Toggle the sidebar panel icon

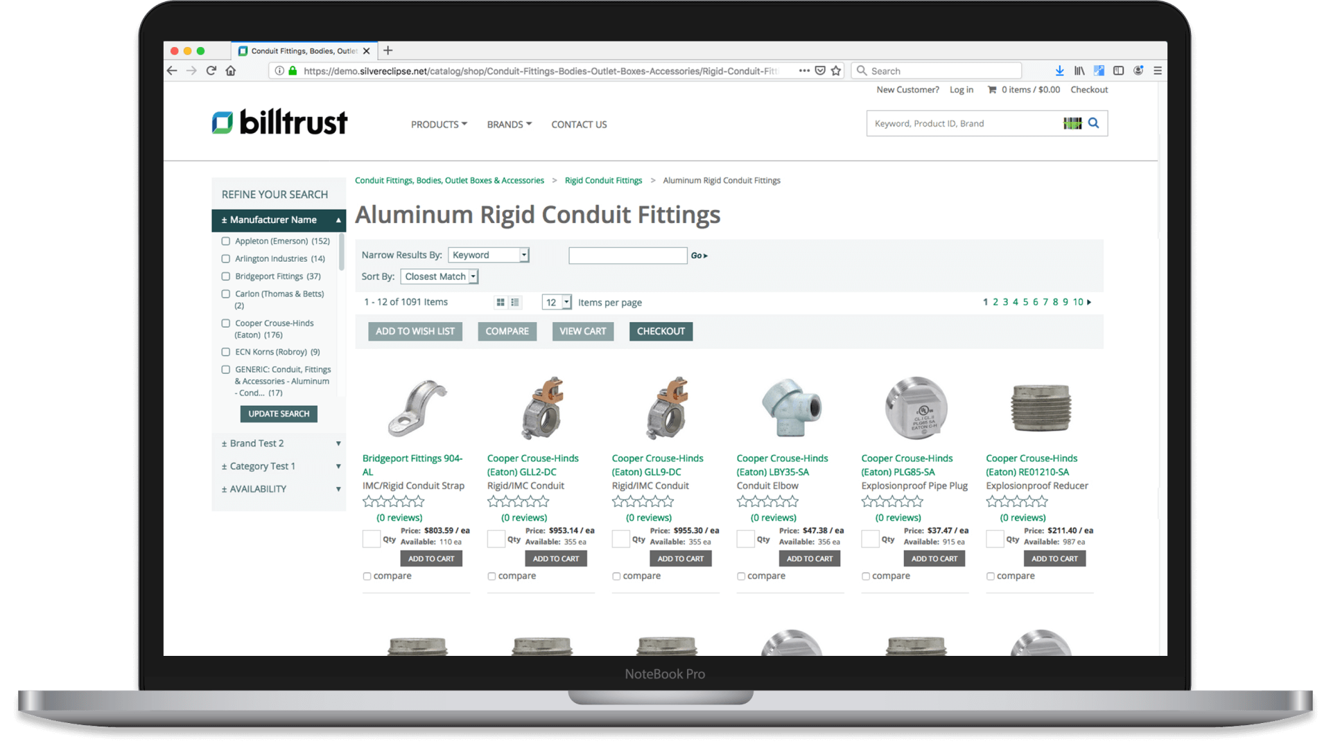point(1118,71)
